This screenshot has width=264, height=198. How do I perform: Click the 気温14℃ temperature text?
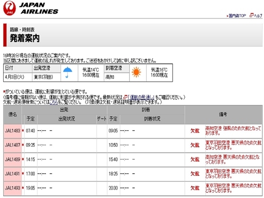pyautogui.click(x=91, y=70)
